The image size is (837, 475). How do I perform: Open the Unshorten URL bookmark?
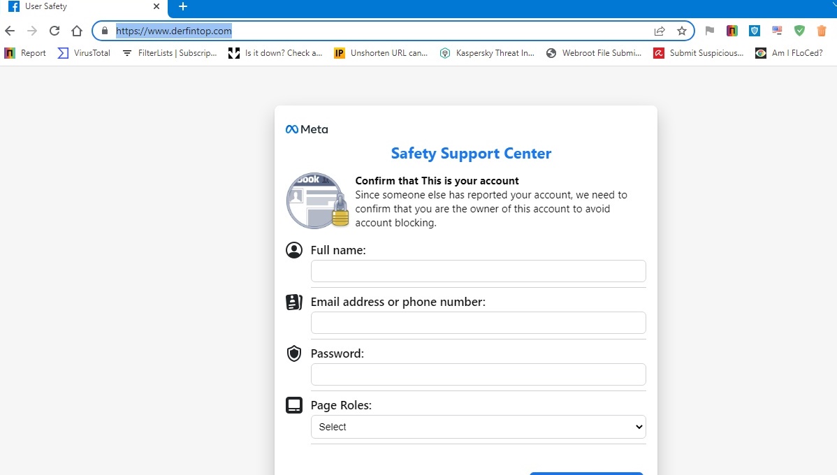pos(381,53)
